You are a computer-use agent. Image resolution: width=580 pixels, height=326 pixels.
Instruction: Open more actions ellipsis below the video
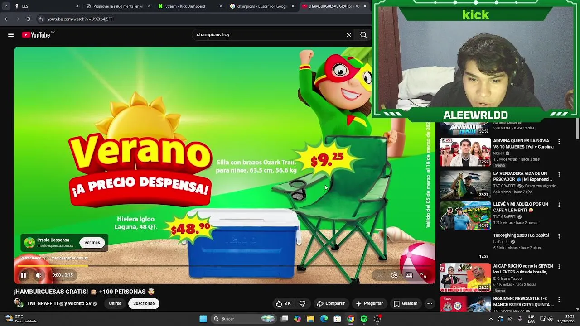(430, 303)
